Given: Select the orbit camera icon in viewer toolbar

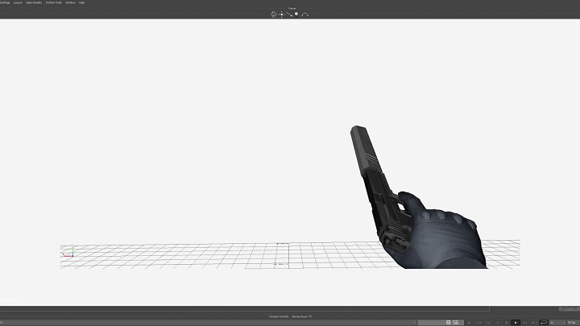Looking at the screenshot, I should (274, 14).
